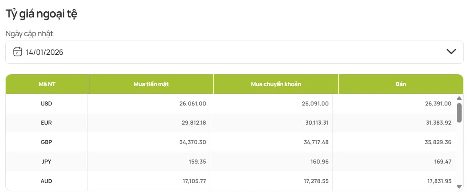Viewport: 473px width, 194px height.
Task: Open the 14/01/2026 date selector field
Action: click(234, 52)
